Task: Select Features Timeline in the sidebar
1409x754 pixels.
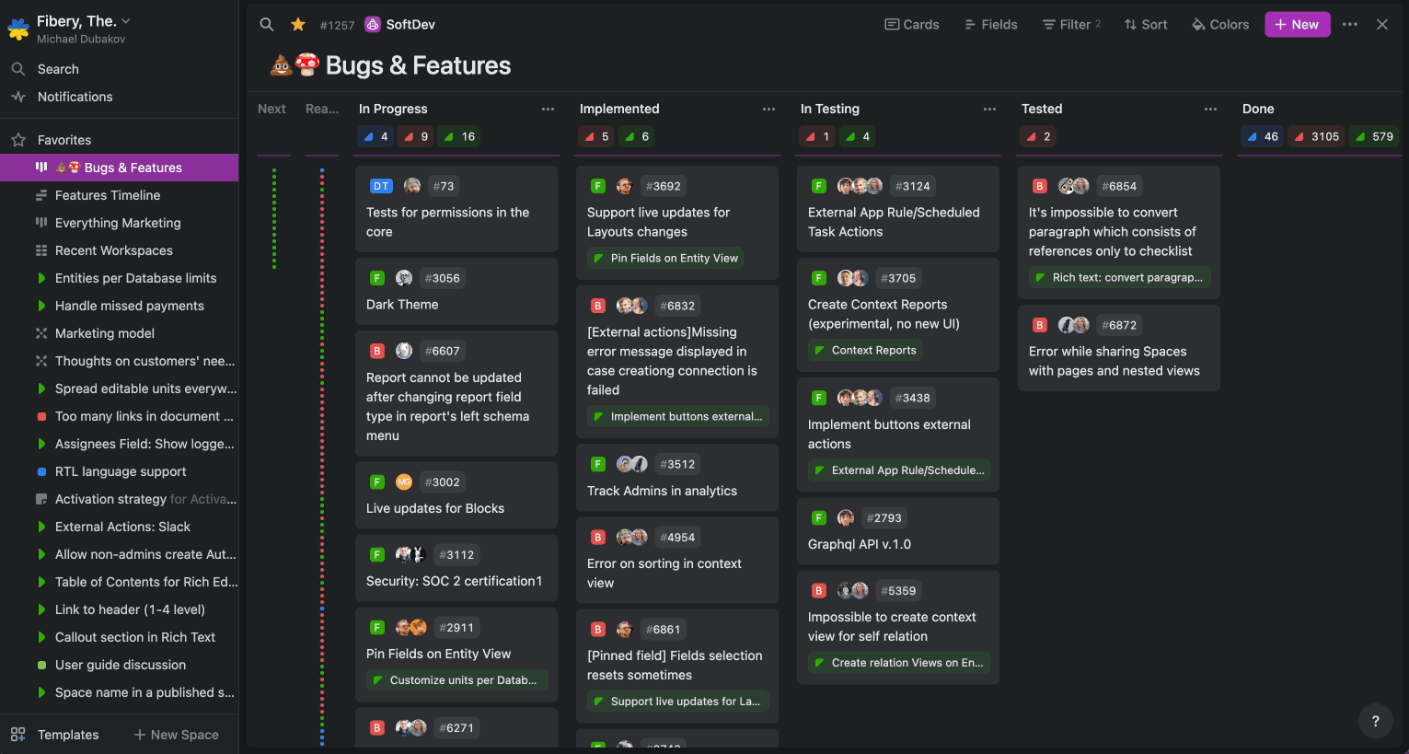Action: (107, 195)
